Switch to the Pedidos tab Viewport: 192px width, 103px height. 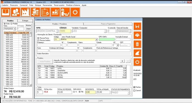pyautogui.click(x=10, y=21)
